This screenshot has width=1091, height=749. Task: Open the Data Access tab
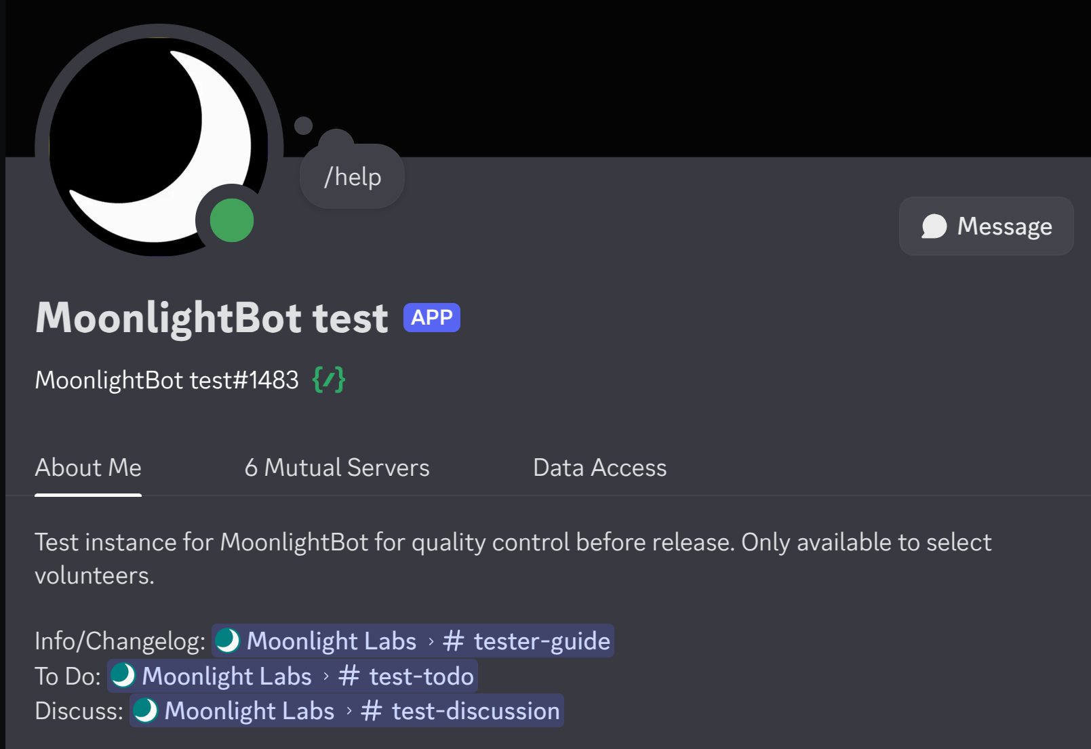click(599, 468)
